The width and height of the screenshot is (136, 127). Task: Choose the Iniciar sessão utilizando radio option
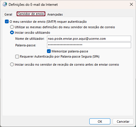point(12,33)
